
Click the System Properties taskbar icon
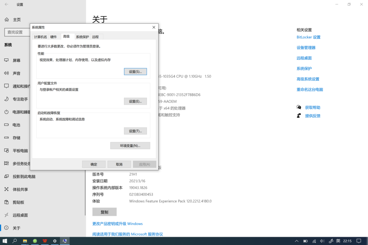click(x=65, y=241)
